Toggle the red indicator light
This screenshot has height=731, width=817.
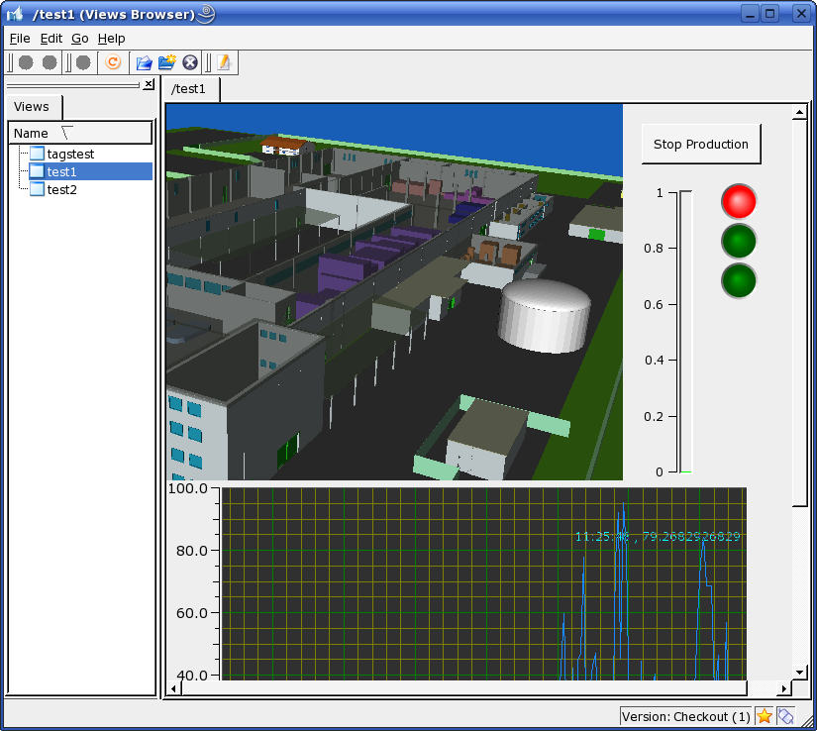738,201
